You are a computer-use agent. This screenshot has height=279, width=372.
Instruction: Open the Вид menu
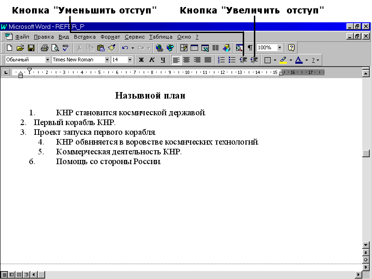[64, 37]
